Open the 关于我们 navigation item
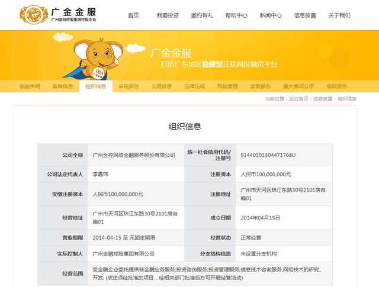The width and height of the screenshot is (379, 287). [339, 15]
